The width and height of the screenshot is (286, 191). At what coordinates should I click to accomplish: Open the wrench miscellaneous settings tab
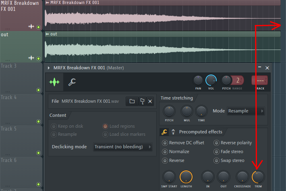click(72, 82)
